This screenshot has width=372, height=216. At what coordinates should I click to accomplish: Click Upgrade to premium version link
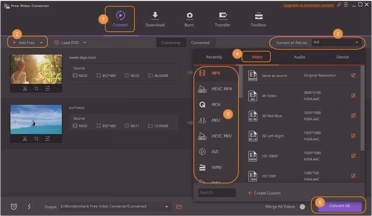(x=309, y=5)
